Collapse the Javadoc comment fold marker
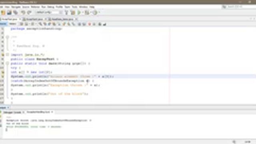Image resolution: width=256 pixels, height=144 pixels. click(x=7, y=37)
